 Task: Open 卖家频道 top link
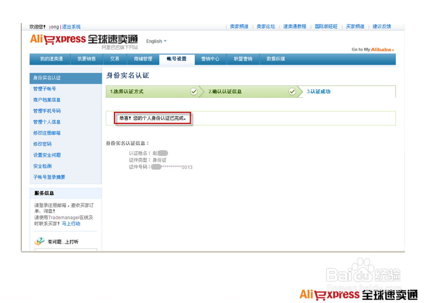[x=239, y=26]
